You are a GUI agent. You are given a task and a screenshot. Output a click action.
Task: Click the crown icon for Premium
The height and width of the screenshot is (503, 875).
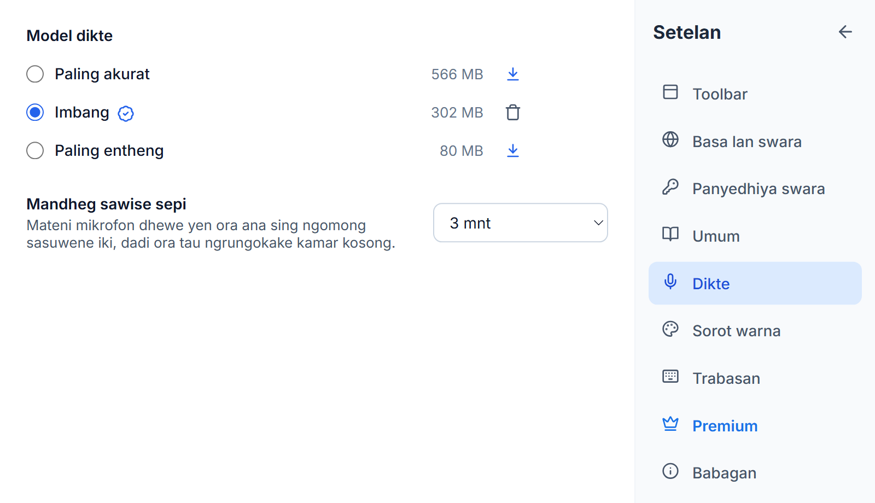pyautogui.click(x=670, y=424)
